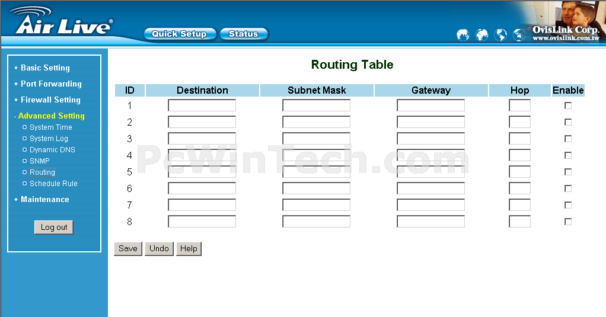This screenshot has height=317, width=606.
Task: Open the Status page
Action: coord(244,34)
